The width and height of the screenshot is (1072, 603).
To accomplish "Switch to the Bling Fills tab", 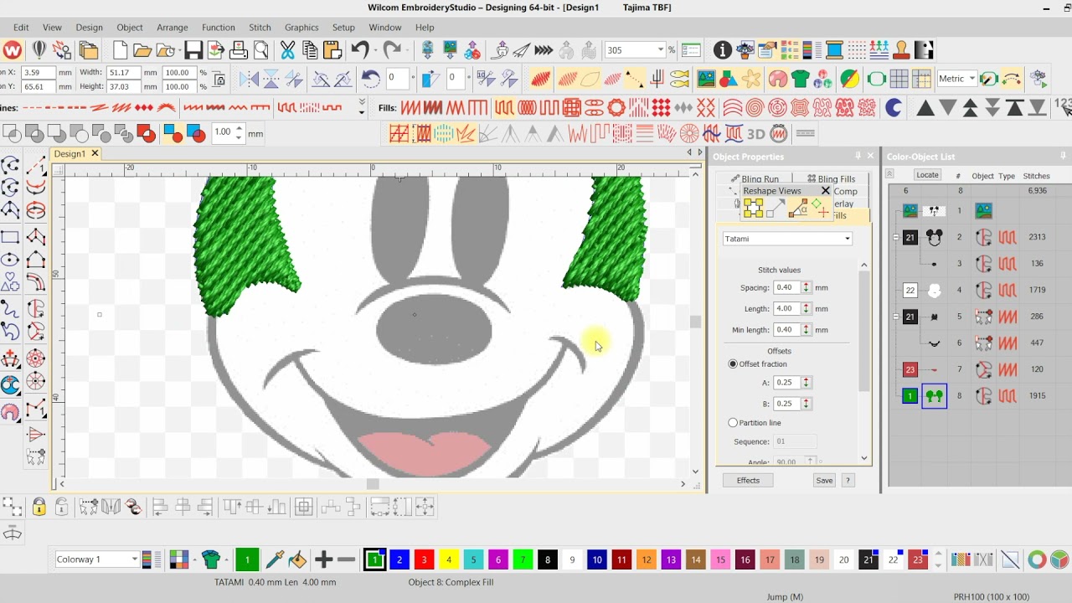I will pos(830,178).
